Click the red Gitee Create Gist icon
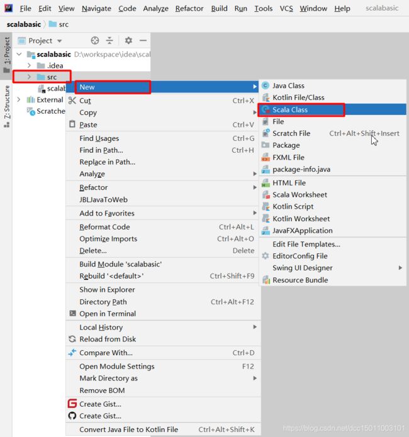The image size is (409, 437). pyautogui.click(x=72, y=404)
